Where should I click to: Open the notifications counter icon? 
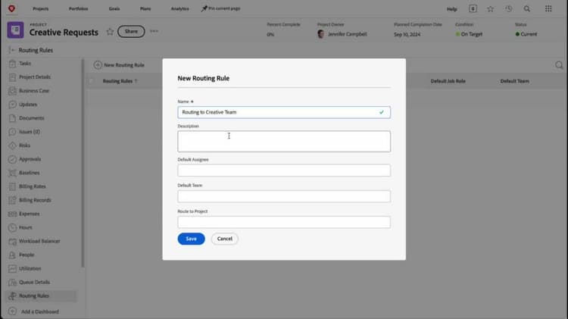473,8
